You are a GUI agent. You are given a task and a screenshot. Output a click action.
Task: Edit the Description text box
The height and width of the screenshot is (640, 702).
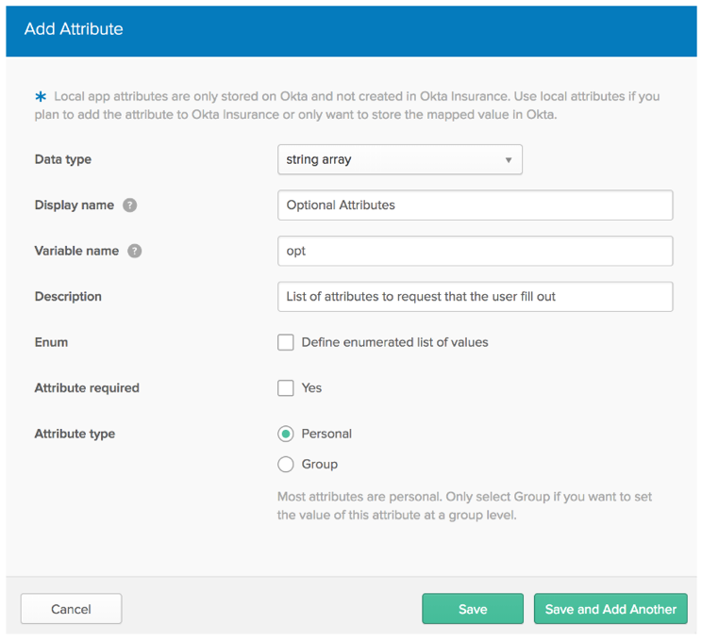click(475, 296)
